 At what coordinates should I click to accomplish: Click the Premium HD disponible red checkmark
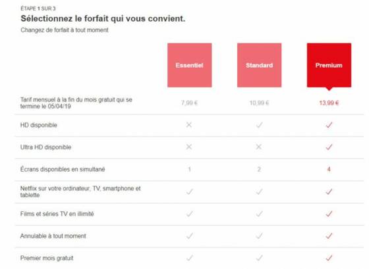(x=329, y=125)
